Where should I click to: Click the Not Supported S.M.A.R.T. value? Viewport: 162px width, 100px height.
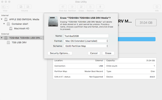[96, 77]
